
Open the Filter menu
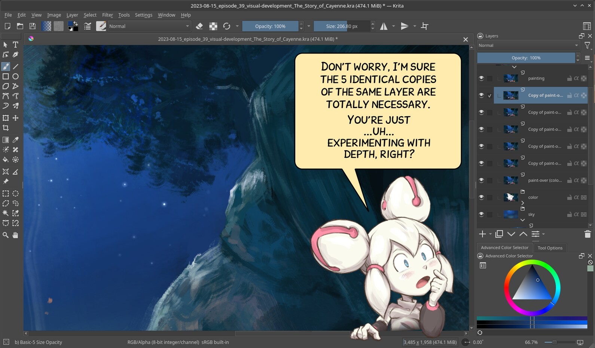[x=107, y=15]
